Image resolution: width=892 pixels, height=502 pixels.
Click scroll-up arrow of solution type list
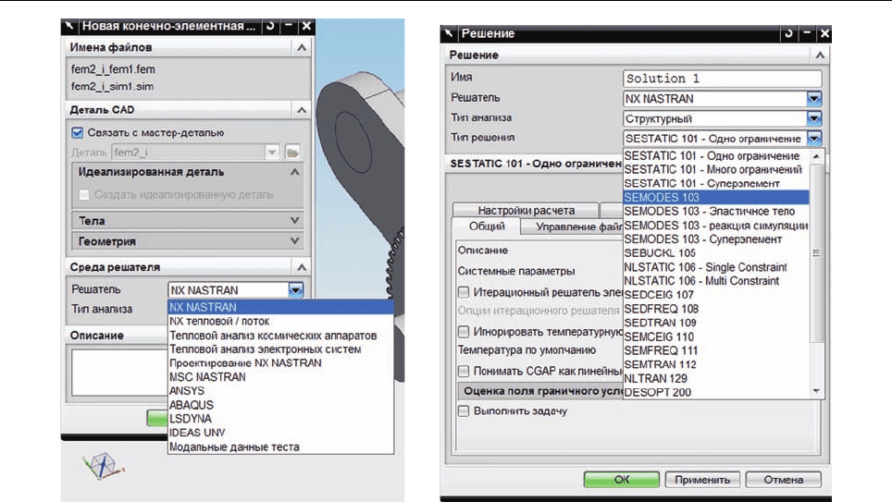click(x=816, y=155)
